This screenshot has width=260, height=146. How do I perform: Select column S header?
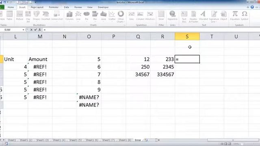(187, 36)
